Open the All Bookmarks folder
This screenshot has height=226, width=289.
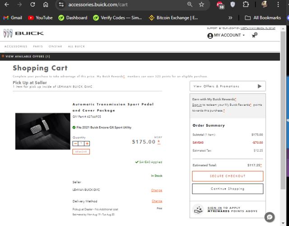263,18
